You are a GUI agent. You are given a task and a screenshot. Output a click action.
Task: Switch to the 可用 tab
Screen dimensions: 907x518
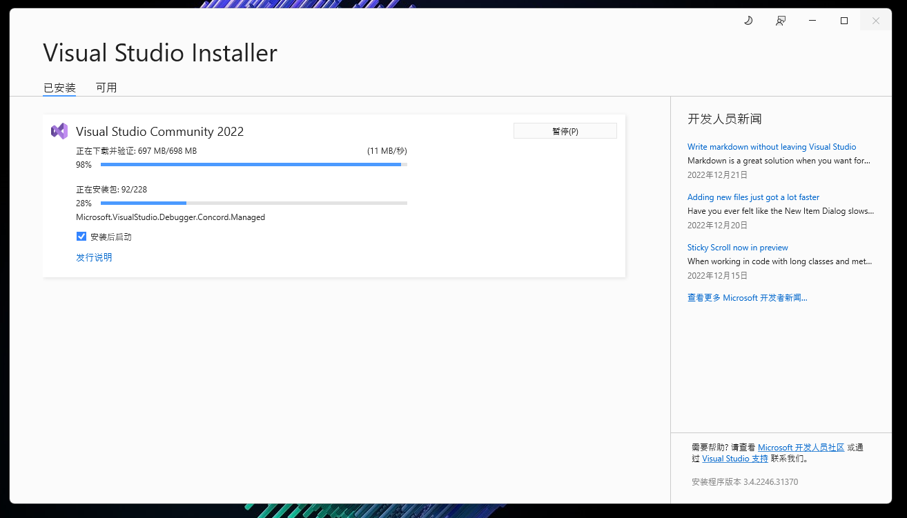tap(106, 88)
